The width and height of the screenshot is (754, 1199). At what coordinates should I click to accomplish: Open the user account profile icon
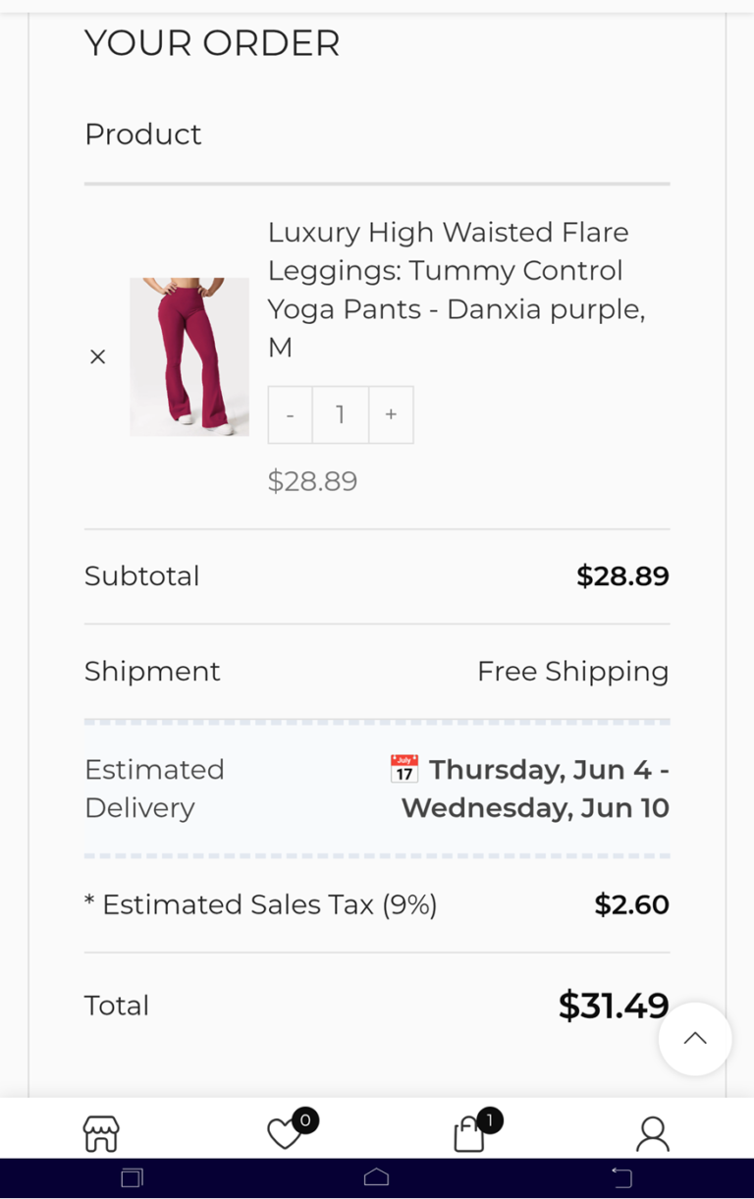[653, 1134]
